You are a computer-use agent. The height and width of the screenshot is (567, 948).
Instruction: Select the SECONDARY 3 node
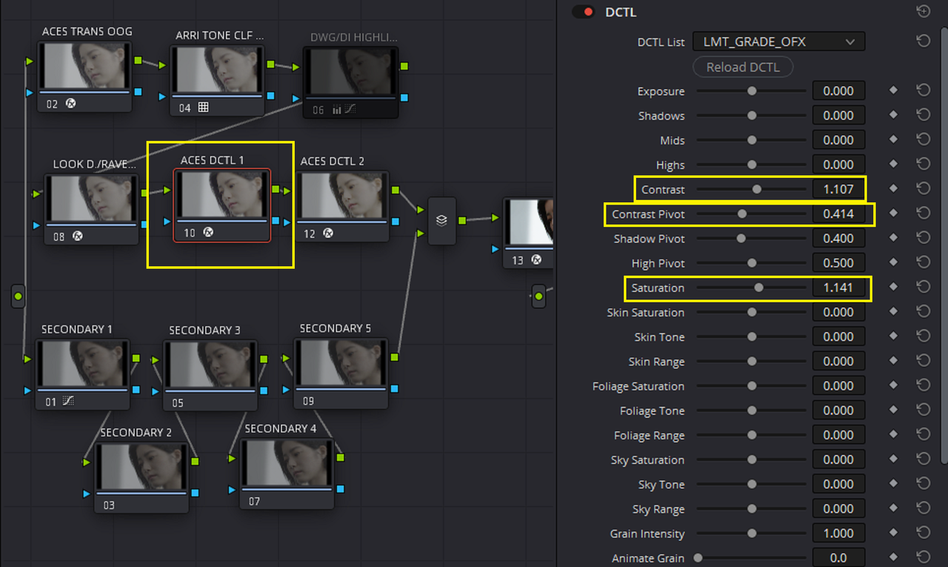tap(210, 375)
